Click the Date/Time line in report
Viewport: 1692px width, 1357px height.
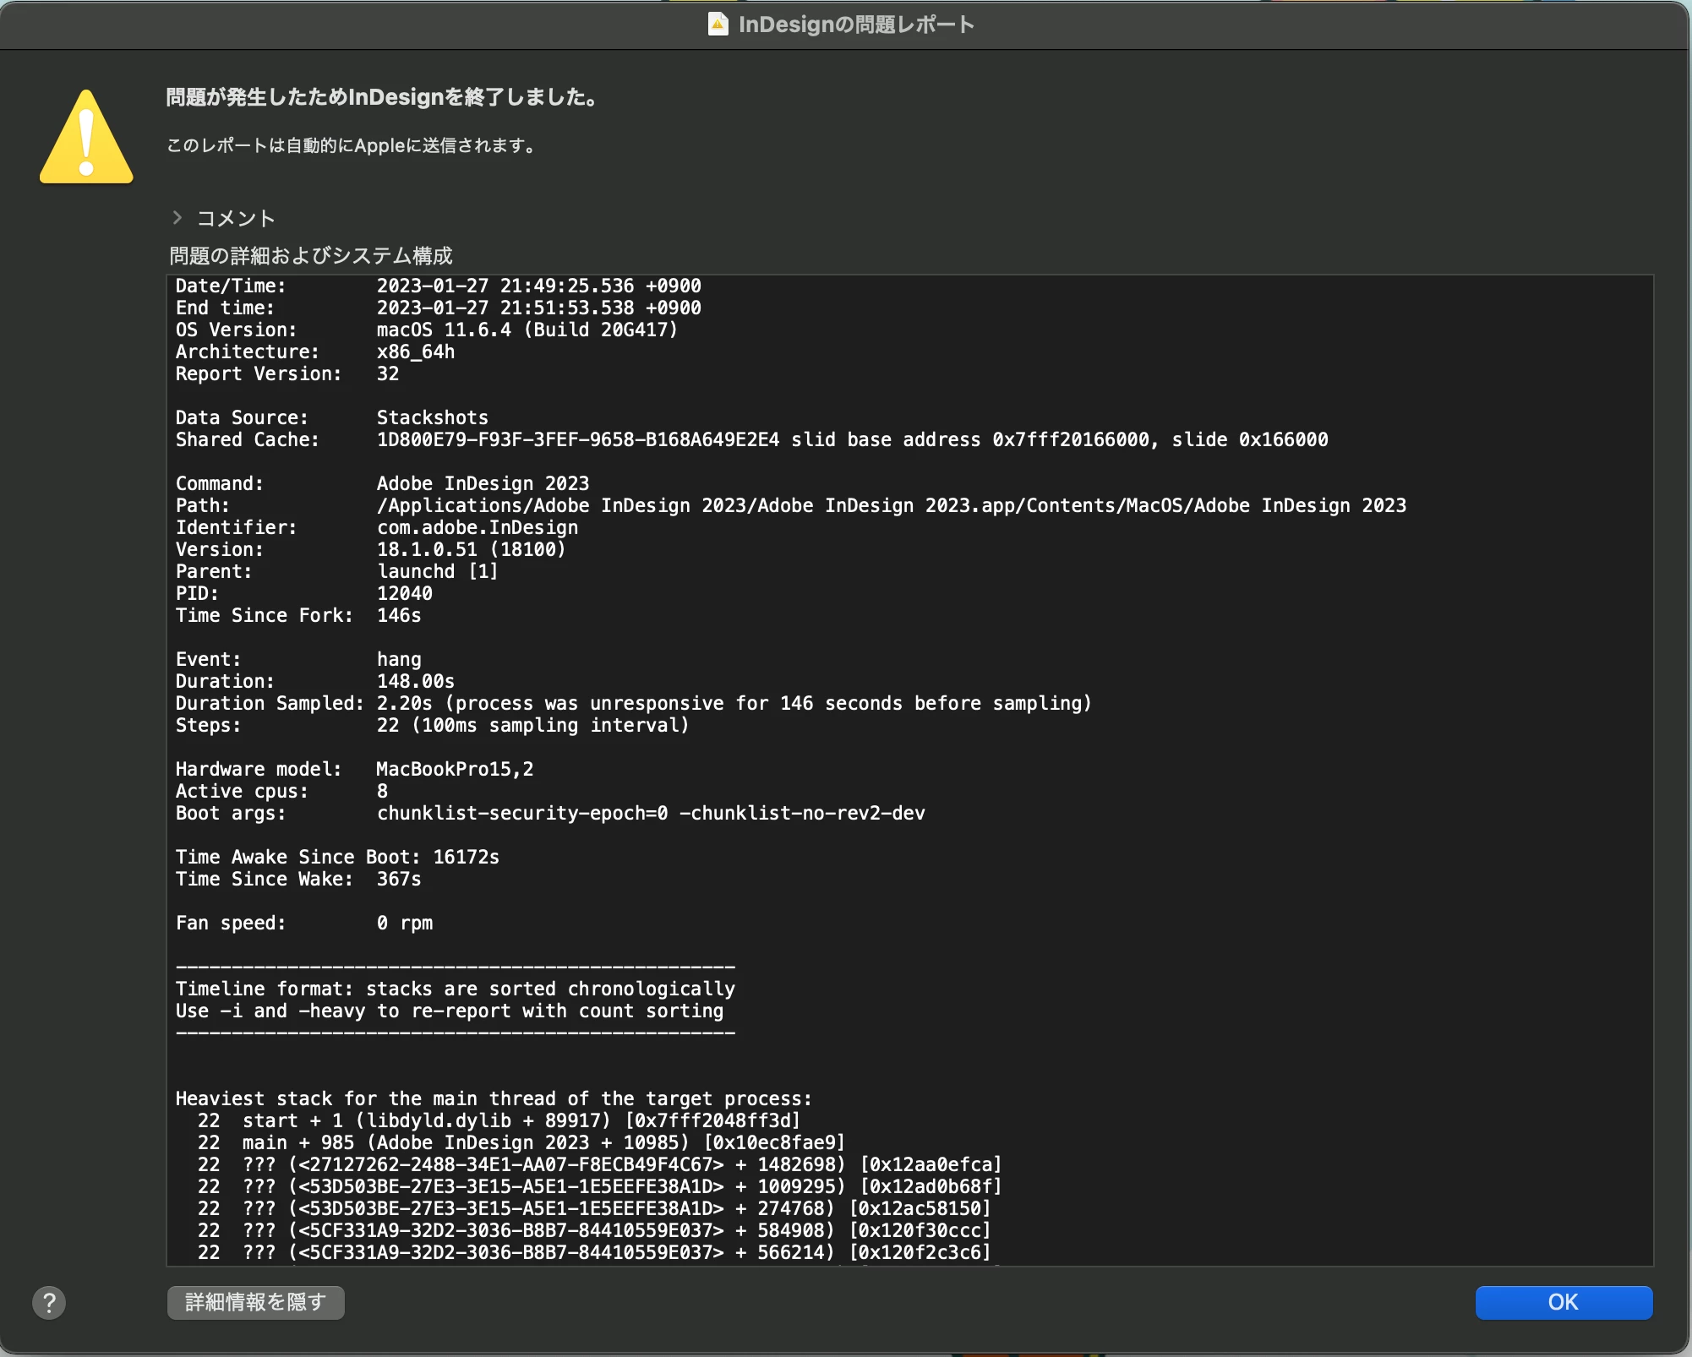438,286
